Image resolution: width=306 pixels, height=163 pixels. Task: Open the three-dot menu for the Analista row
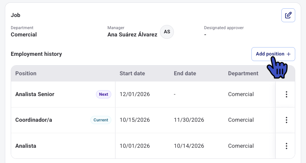coord(286,146)
